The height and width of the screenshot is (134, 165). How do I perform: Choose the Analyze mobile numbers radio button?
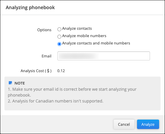click(x=59, y=37)
